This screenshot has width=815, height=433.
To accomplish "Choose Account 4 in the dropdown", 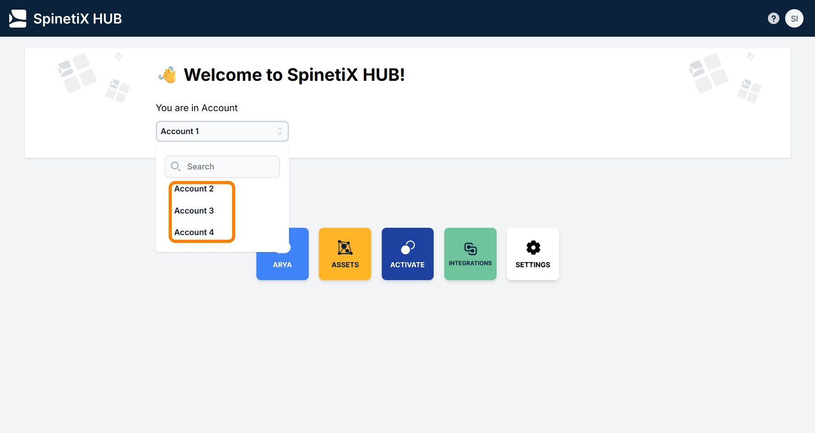I will pyautogui.click(x=194, y=232).
